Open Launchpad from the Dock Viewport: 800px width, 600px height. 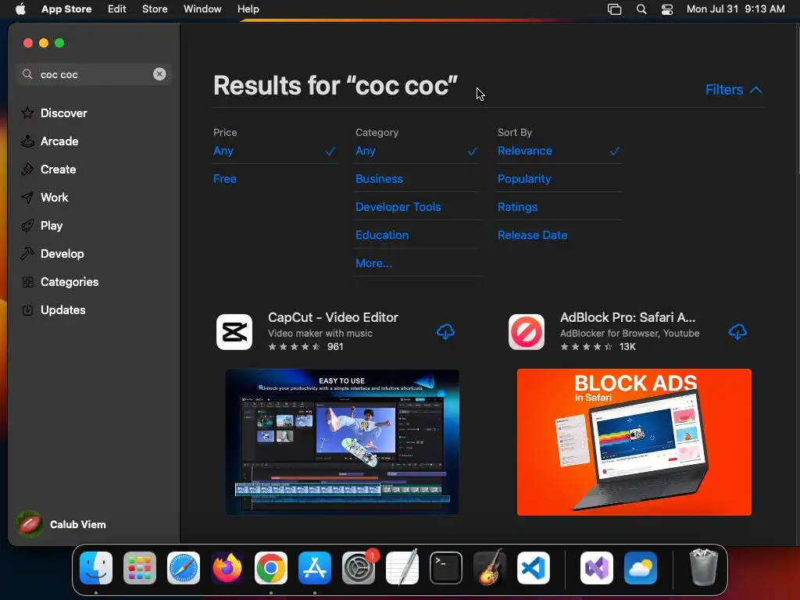(140, 567)
